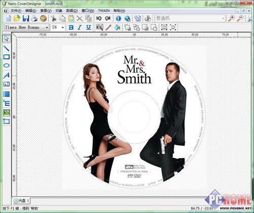
Task: Click the context help question icon
Action: 128,18
